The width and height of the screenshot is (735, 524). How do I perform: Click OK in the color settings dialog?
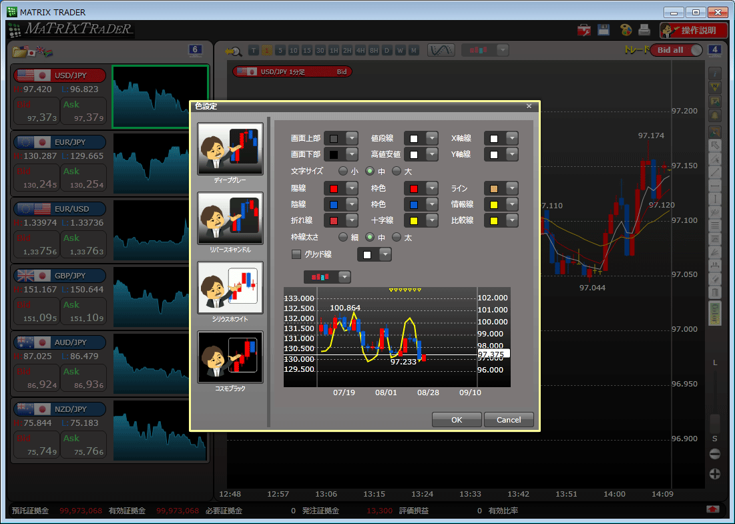[457, 419]
